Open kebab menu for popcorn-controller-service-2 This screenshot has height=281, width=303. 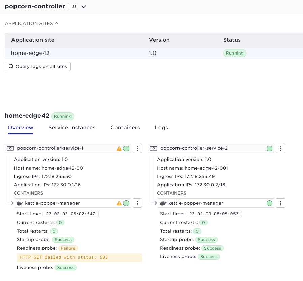click(x=280, y=148)
